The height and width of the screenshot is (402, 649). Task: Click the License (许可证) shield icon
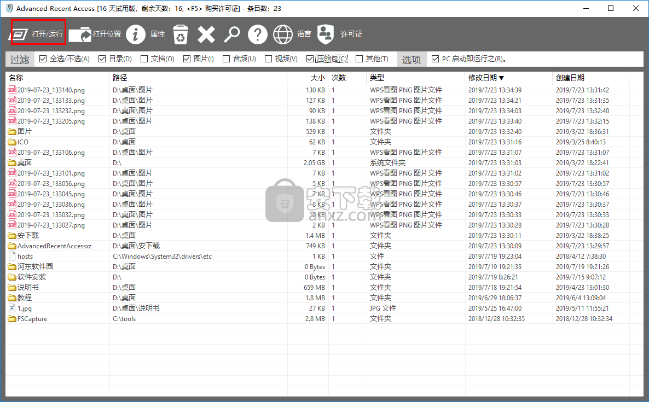tap(326, 34)
